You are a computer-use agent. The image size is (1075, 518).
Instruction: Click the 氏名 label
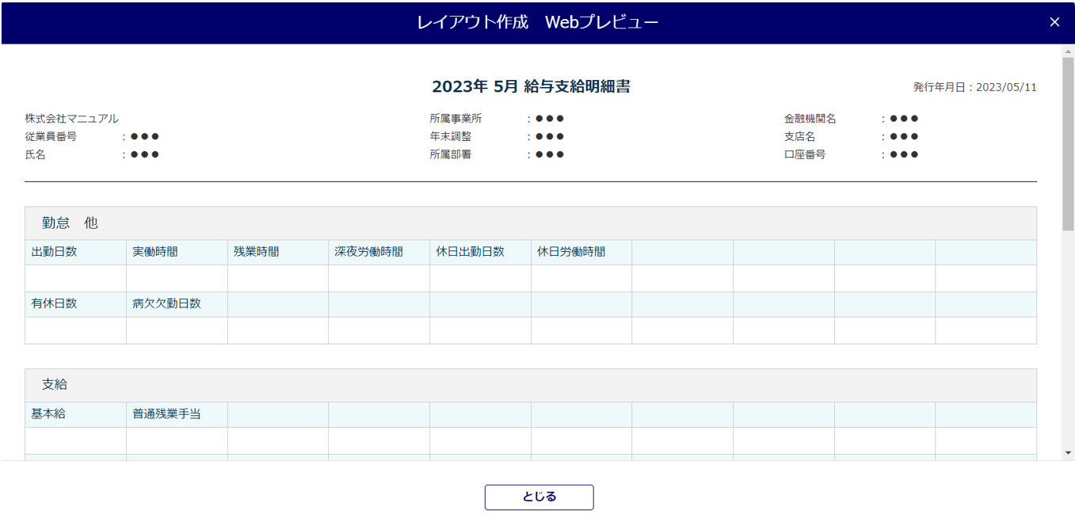36,154
